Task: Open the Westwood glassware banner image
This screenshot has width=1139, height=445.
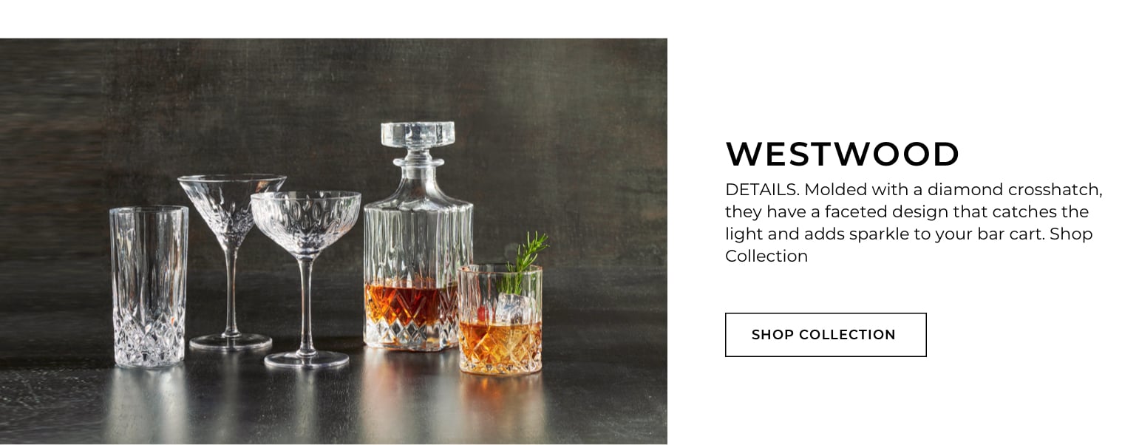Action: [x=333, y=241]
